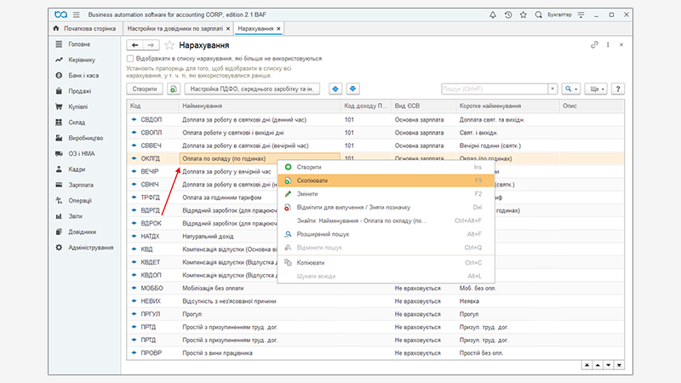681x383 pixels.
Task: Add Нарахування to favorites with star
Action: click(x=169, y=45)
